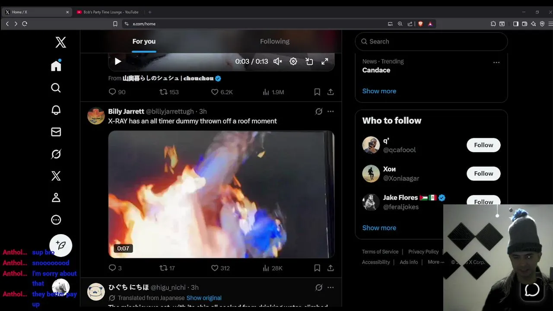Repost the post with 153 reposts
This screenshot has width=553, height=311.
169,92
